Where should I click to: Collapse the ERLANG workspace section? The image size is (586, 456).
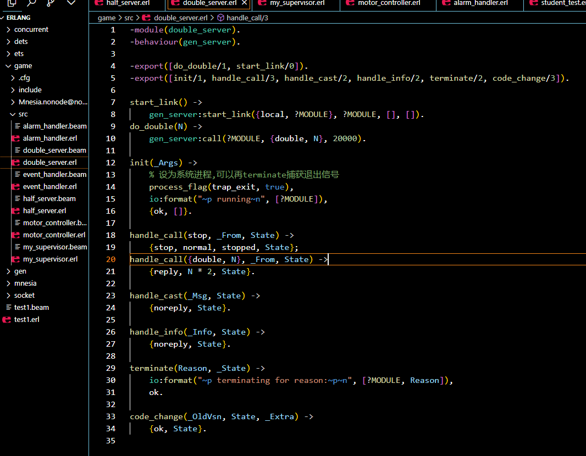click(44, 18)
